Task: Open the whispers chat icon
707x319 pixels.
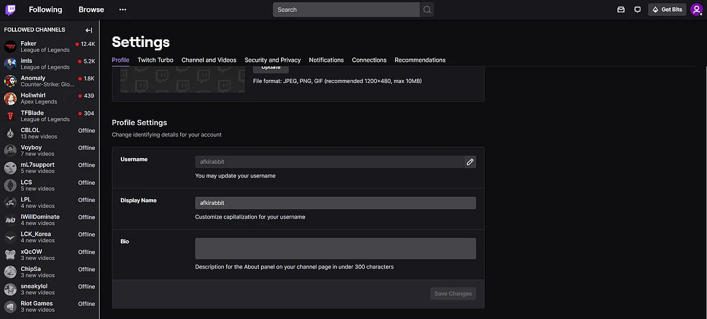Action: pyautogui.click(x=637, y=9)
